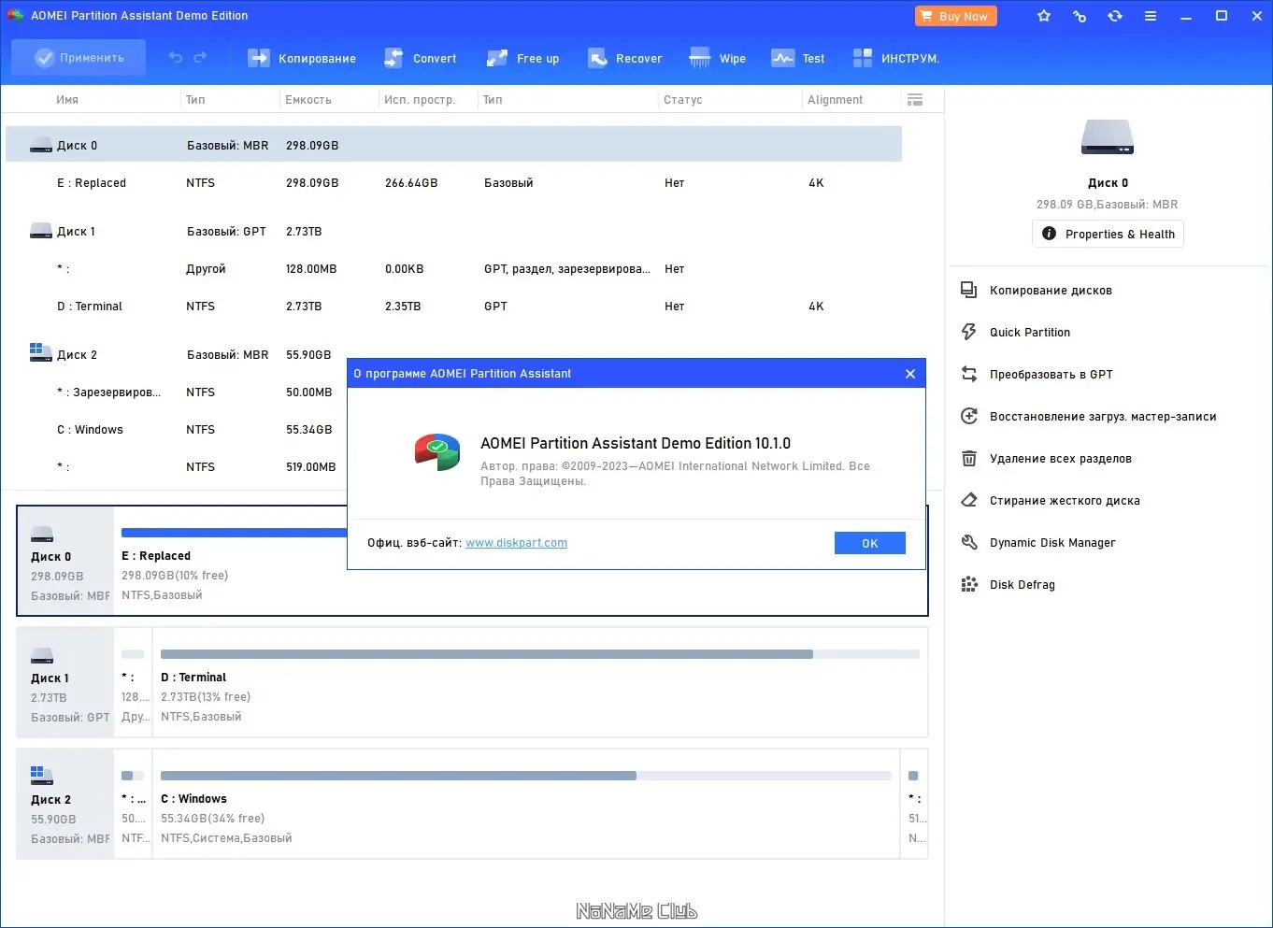Select the Диск 0 block in disk map
This screenshot has width=1273, height=928.
65,561
